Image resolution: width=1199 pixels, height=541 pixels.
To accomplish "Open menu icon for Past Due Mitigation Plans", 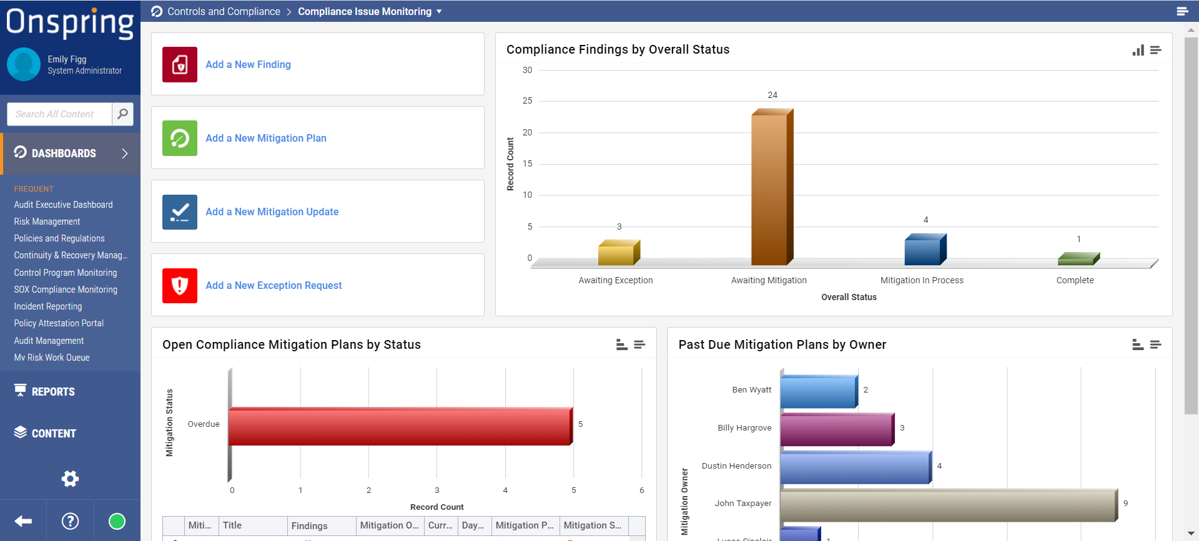I will tap(1156, 344).
